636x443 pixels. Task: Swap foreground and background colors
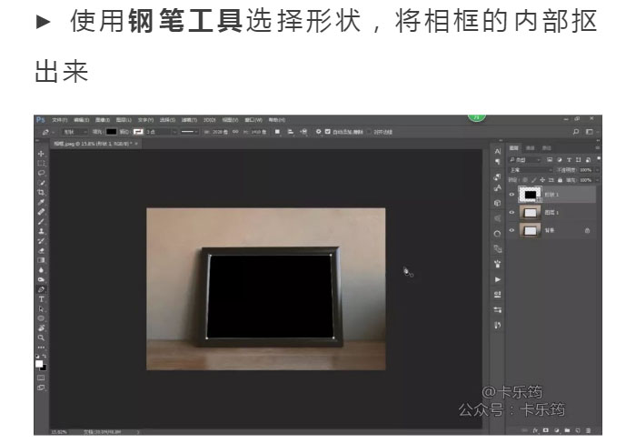coord(45,356)
